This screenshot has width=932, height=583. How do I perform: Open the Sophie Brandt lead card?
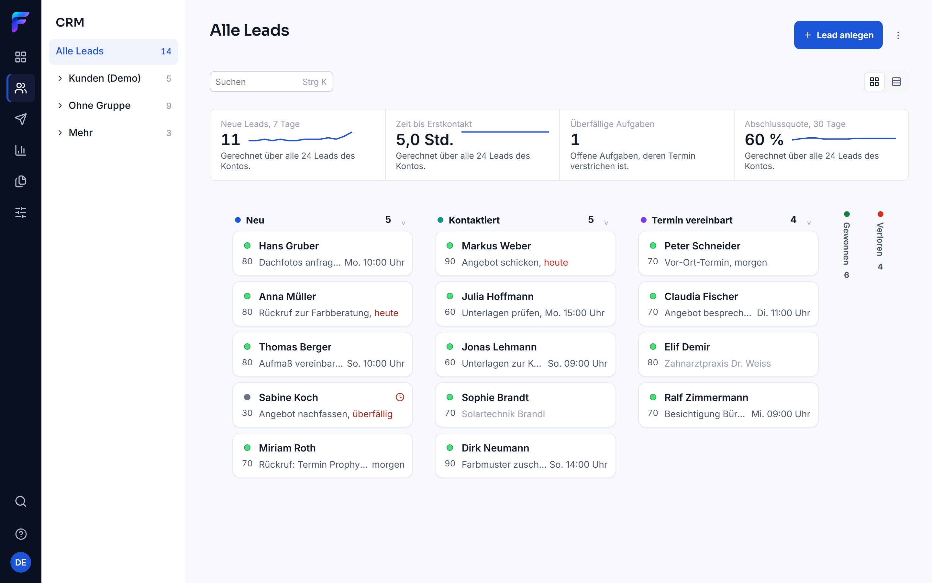[525, 405]
